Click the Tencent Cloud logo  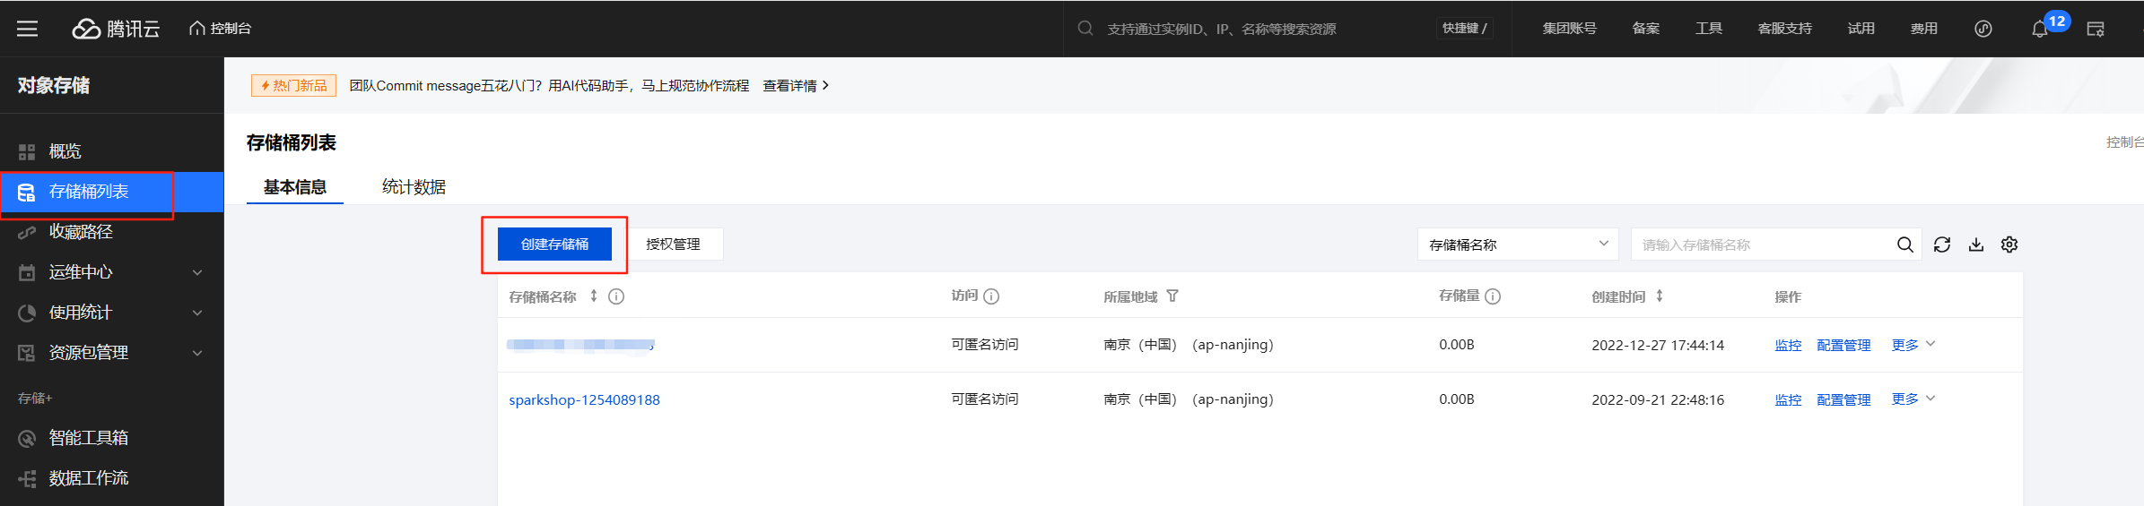pos(116,29)
